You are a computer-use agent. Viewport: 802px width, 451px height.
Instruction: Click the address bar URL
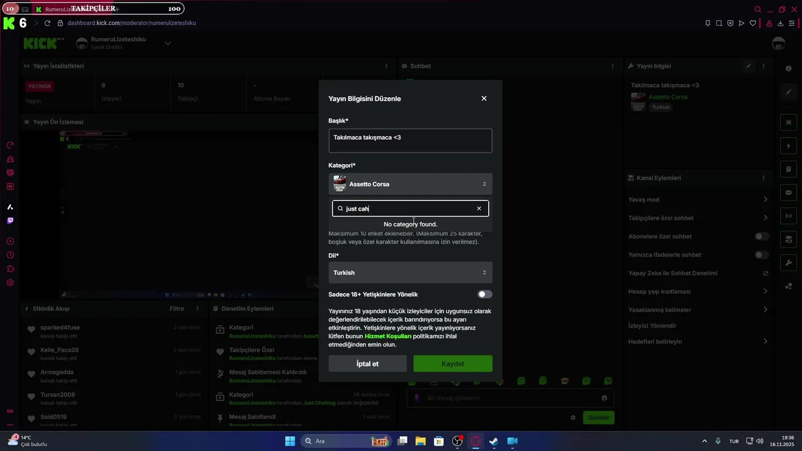tap(132, 23)
